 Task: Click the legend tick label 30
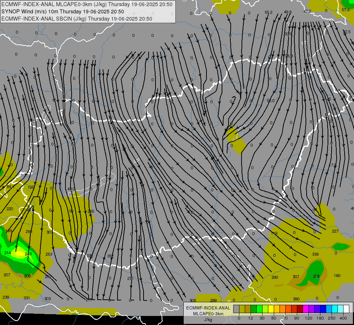262,318
